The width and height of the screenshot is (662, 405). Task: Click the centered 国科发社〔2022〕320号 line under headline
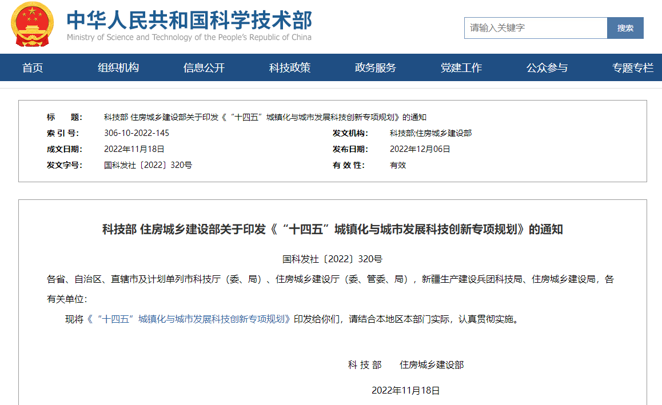coord(332,259)
